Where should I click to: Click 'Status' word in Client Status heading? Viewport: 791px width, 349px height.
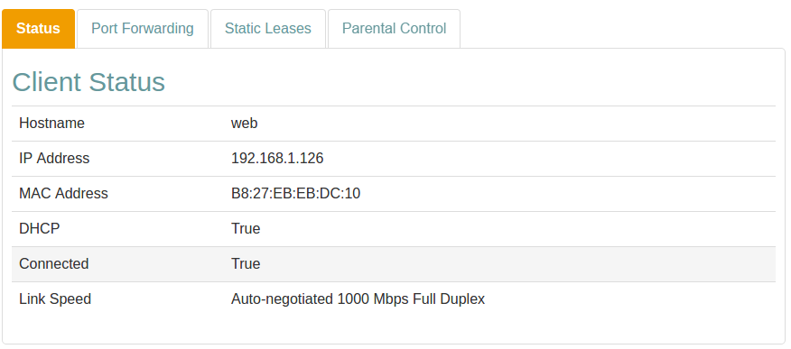126,82
